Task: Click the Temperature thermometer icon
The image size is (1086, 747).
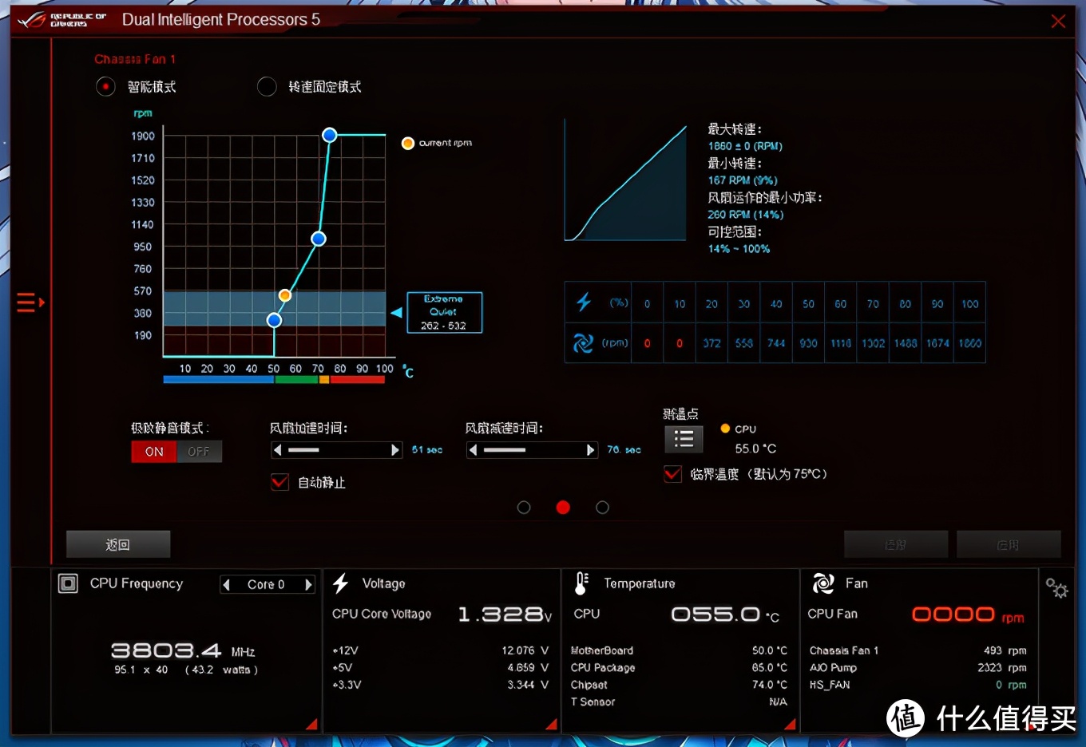Action: coord(581,584)
